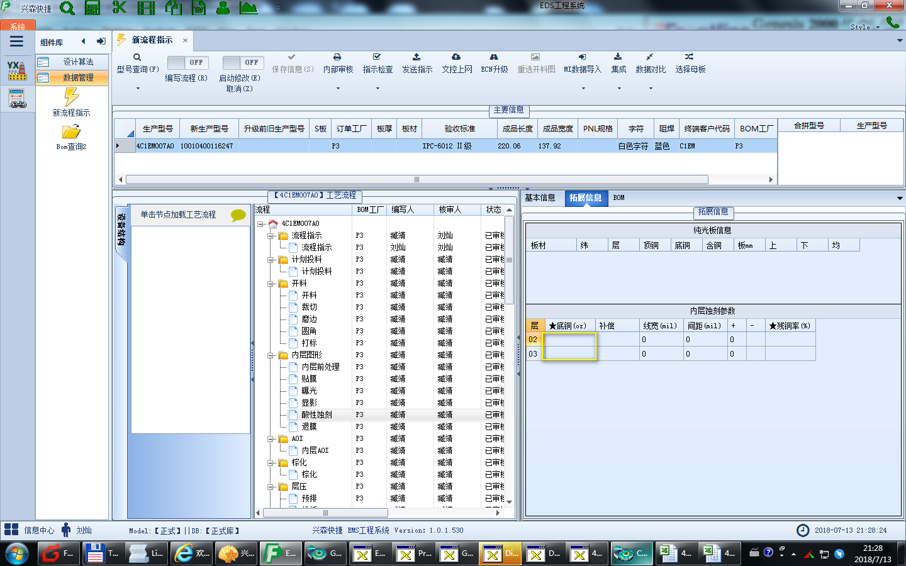Open the 系统 ribbon tab
906x566 pixels.
pyautogui.click(x=18, y=26)
